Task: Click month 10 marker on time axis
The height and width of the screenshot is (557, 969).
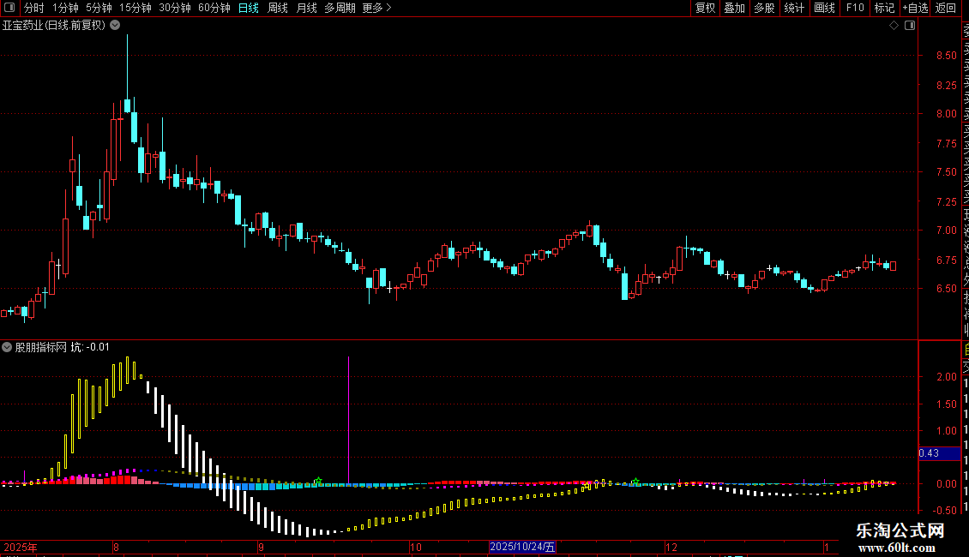Action: click(x=415, y=547)
